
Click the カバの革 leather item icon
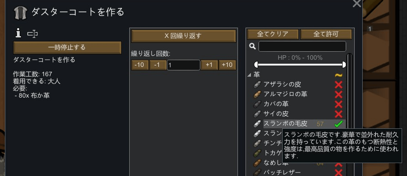(257, 104)
